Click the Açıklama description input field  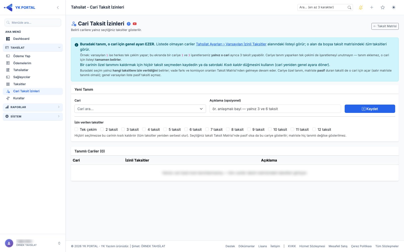275,109
